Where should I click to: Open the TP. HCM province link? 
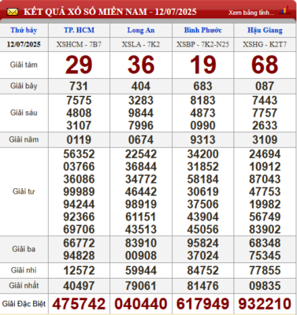pos(79,30)
